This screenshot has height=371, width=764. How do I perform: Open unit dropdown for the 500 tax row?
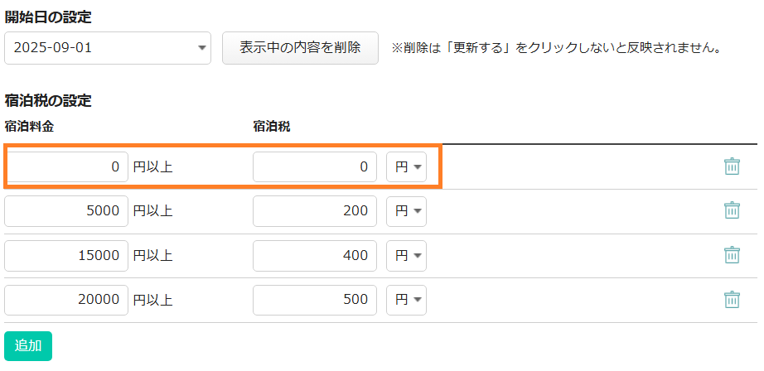click(x=407, y=300)
